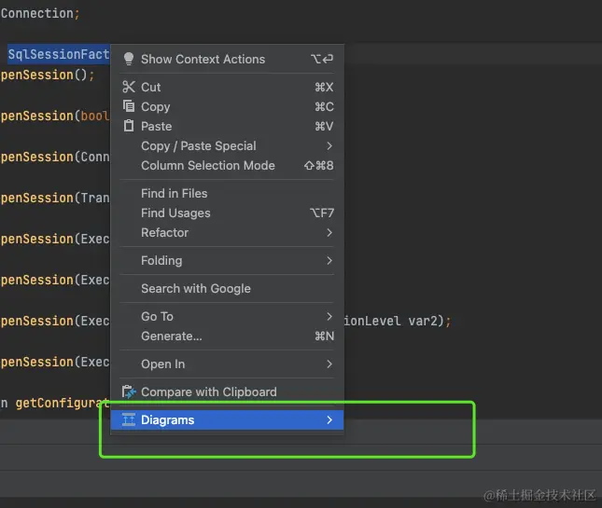Click the Copy pages icon
602x508 pixels.
click(x=129, y=106)
